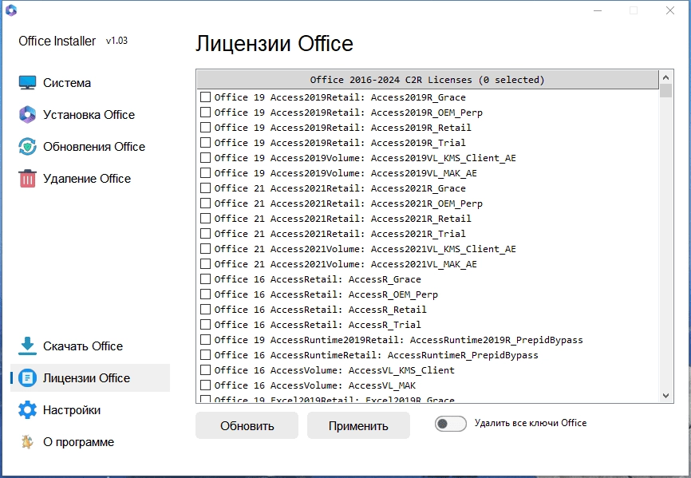Click the Система monitor icon
691x478 pixels.
tap(27, 83)
